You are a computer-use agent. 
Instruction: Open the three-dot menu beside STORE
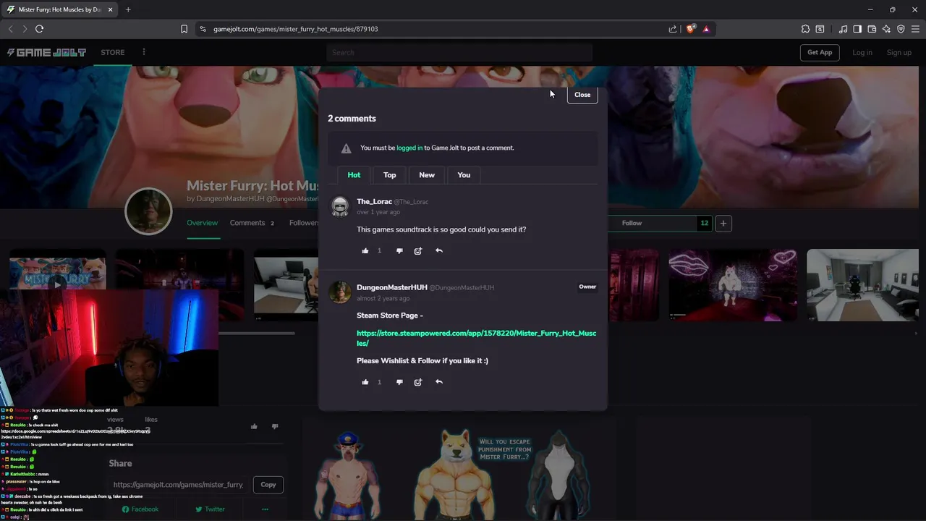pyautogui.click(x=144, y=52)
